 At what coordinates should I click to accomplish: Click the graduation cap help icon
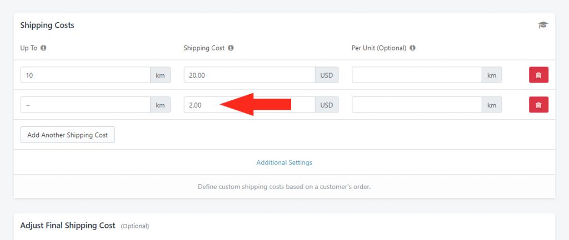pos(543,25)
